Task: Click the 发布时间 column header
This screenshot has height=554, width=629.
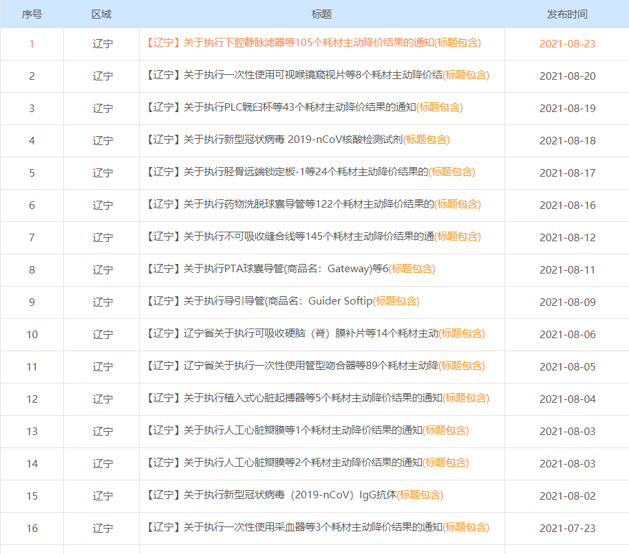Action: (x=565, y=13)
